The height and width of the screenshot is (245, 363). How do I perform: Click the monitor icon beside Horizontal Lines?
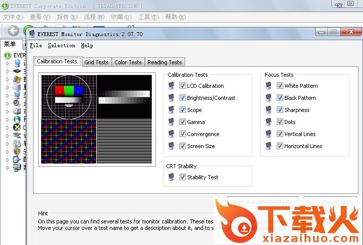click(x=268, y=146)
